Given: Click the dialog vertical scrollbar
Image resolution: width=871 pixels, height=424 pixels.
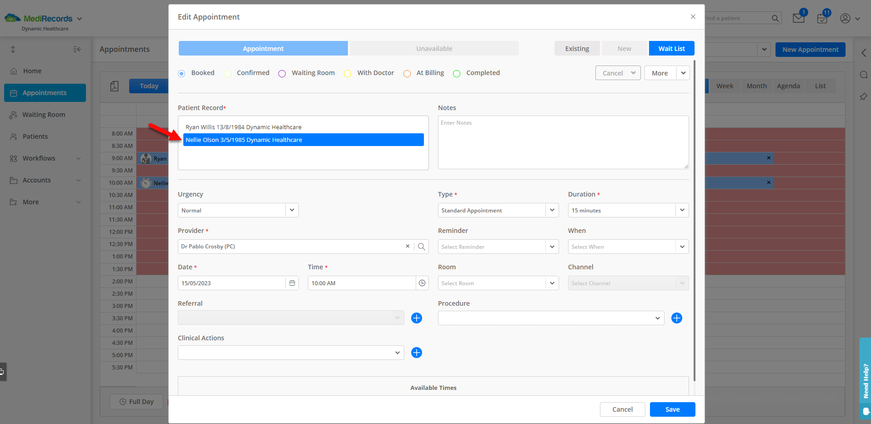Looking at the screenshot, I should point(695,221).
